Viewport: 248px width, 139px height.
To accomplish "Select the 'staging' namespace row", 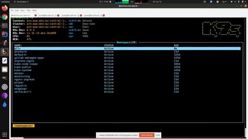I will (127, 89).
